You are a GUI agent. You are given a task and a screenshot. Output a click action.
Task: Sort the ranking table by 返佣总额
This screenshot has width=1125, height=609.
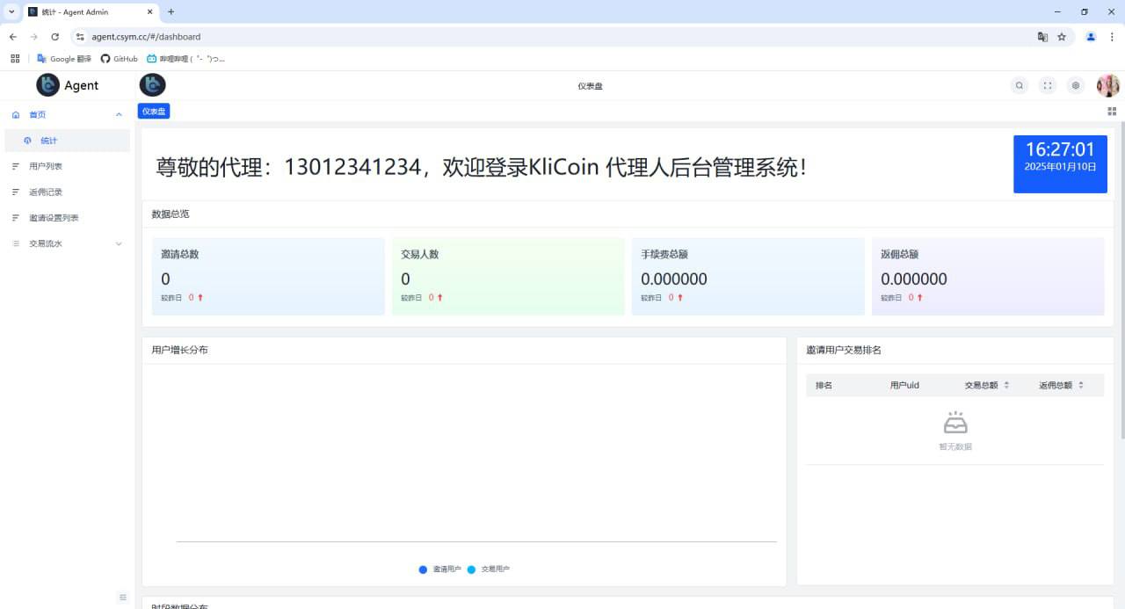1083,384
